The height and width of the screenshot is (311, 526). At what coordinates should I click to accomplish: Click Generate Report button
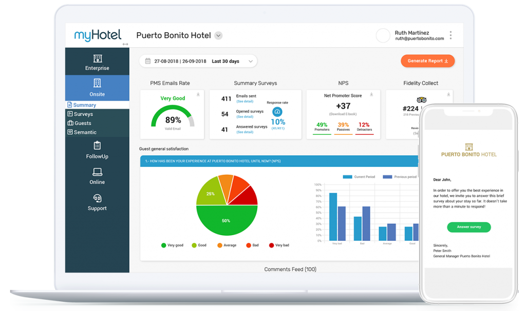point(428,61)
